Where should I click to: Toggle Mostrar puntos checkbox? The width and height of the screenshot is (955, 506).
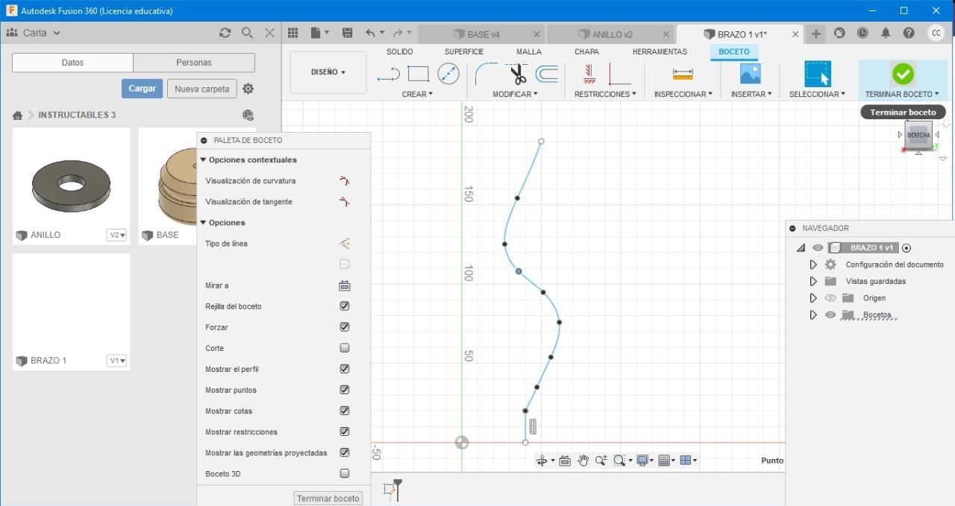click(x=344, y=389)
